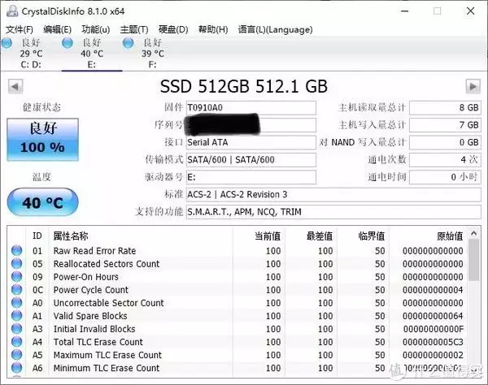Open the 语言(L)(Language) menu

pos(275,29)
